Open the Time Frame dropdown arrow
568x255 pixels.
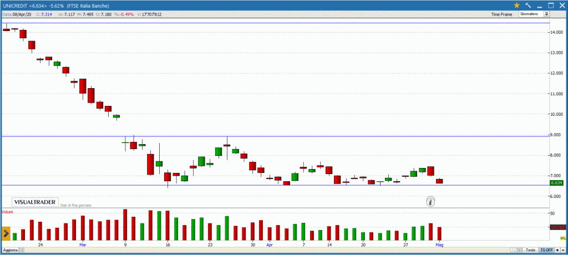(x=546, y=14)
